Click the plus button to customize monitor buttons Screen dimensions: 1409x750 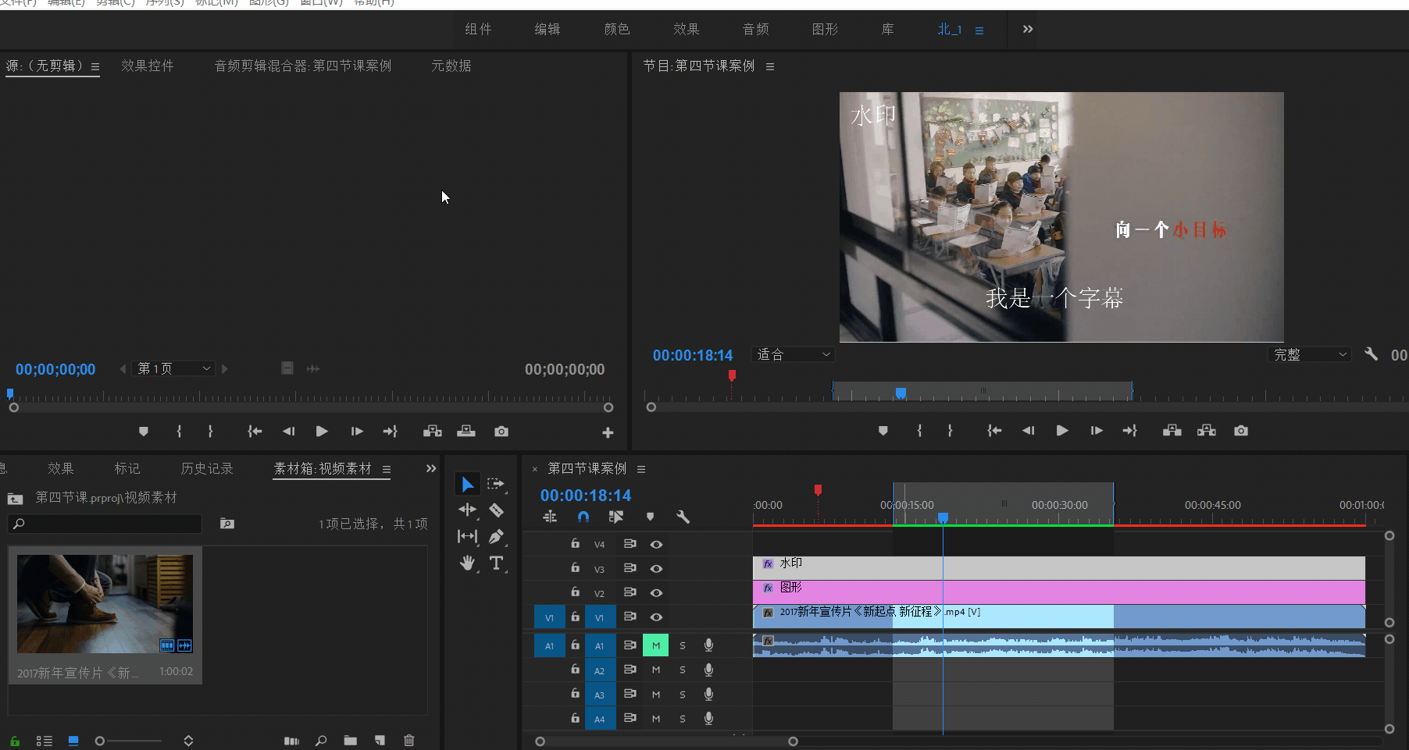(x=608, y=431)
